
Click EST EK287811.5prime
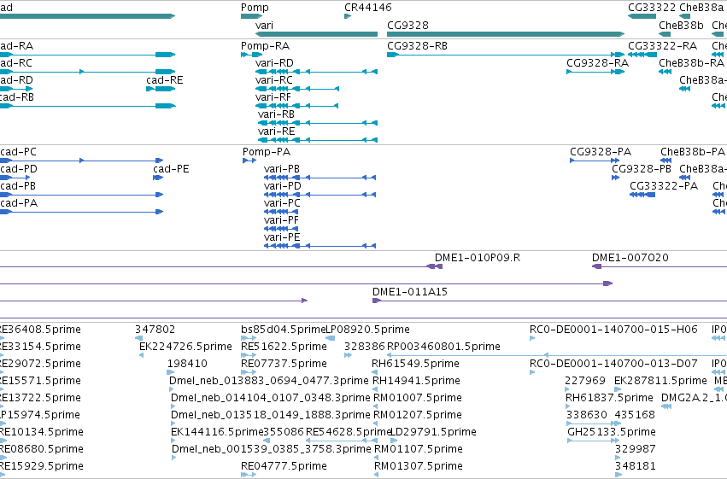point(660,382)
